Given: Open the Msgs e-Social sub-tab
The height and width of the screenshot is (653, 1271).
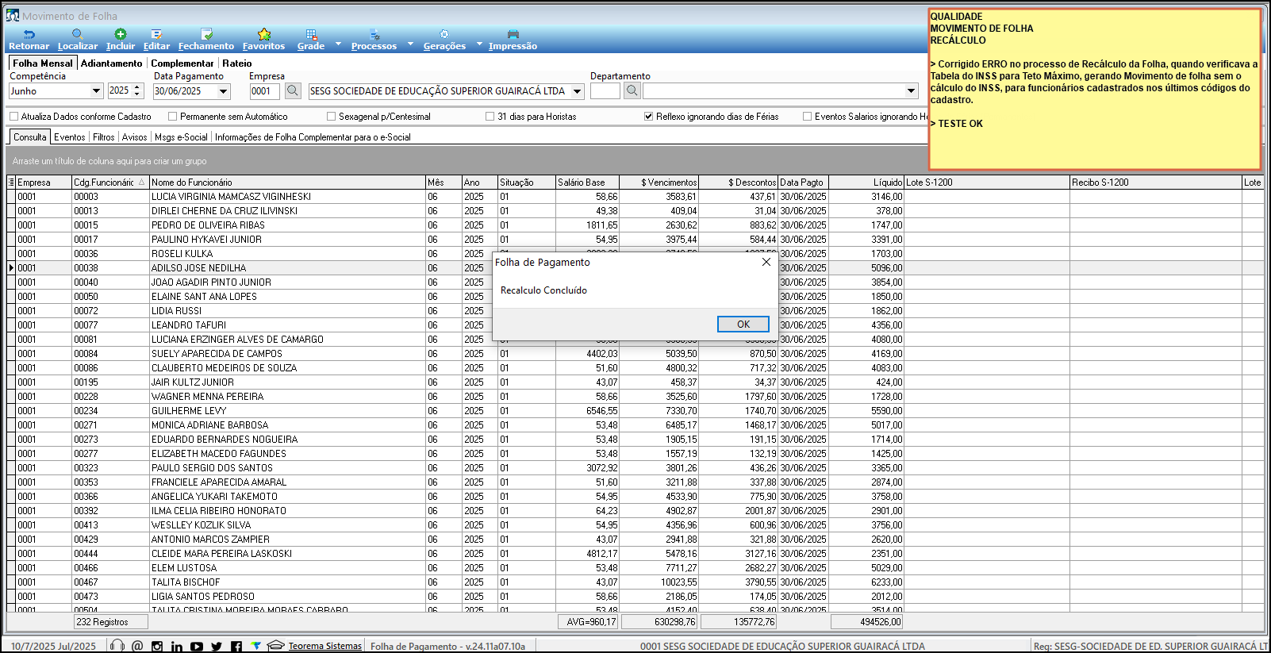Looking at the screenshot, I should pyautogui.click(x=181, y=136).
